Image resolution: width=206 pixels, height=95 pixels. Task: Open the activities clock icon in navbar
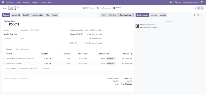tap(176, 2)
